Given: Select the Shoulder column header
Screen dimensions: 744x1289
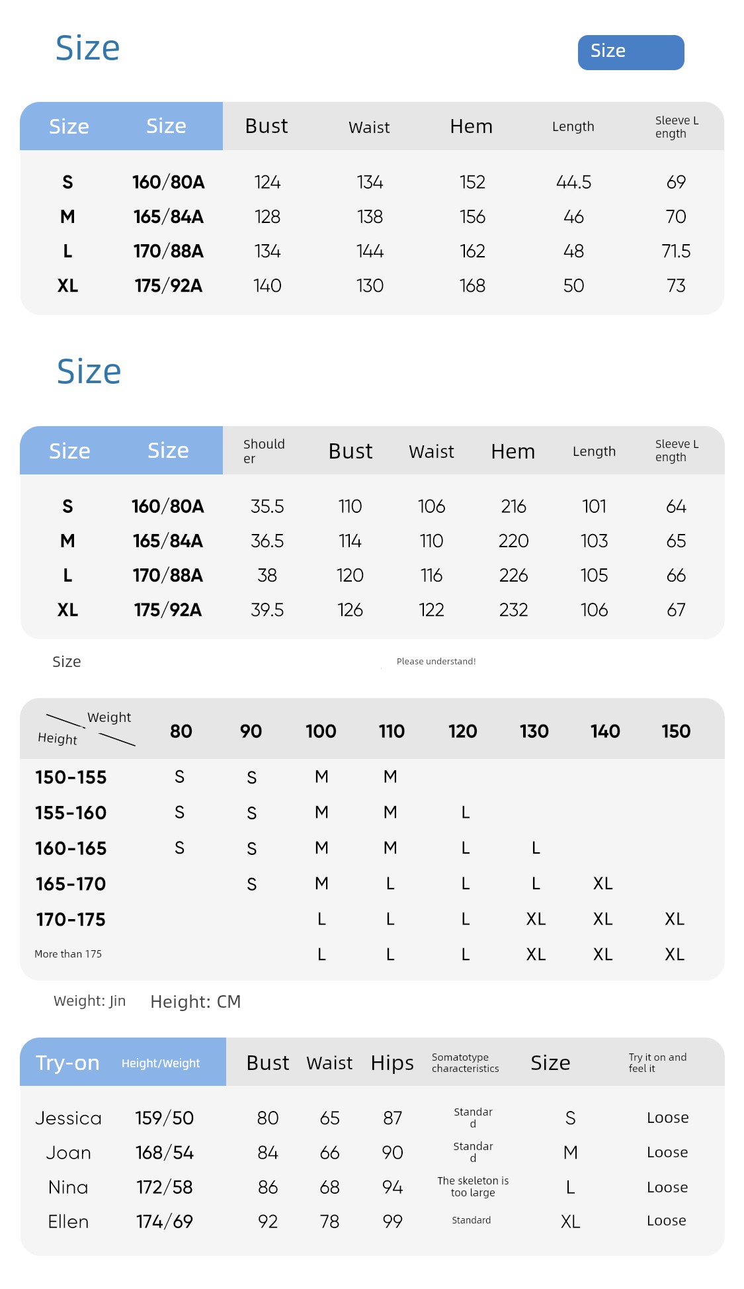Looking at the screenshot, I should (x=264, y=451).
